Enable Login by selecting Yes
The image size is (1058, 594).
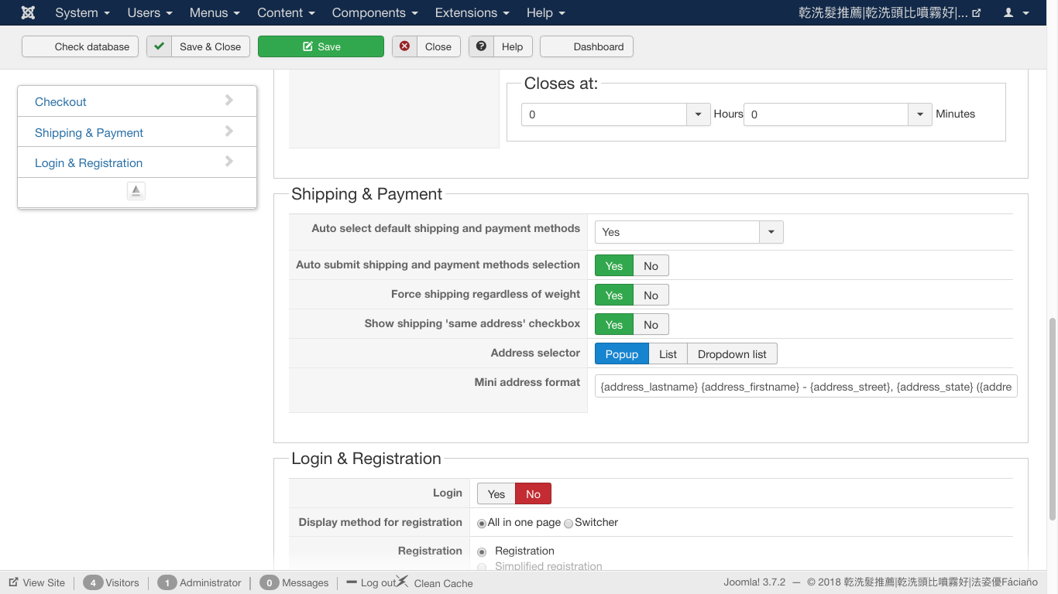(496, 494)
